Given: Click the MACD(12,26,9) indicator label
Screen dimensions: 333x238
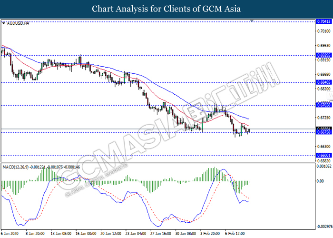Looking at the screenshot, I should click(x=16, y=167).
